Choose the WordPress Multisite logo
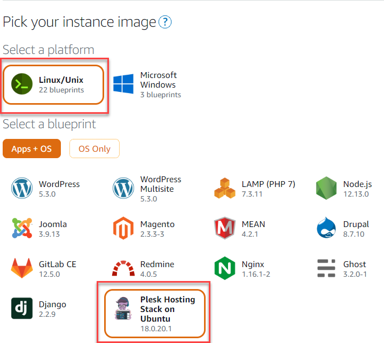 123,188
